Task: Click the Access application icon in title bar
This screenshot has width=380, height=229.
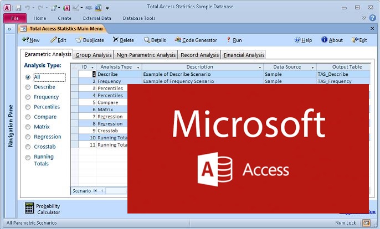Action: 7,8
